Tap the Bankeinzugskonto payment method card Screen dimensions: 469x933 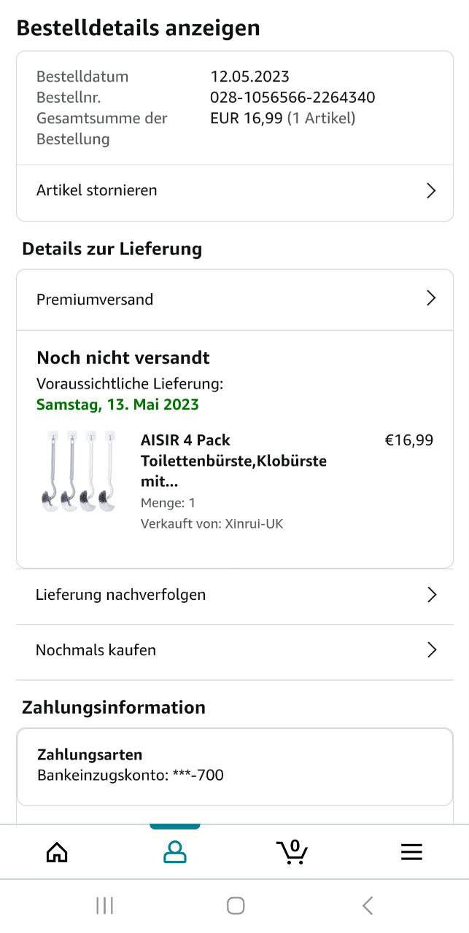pos(235,766)
